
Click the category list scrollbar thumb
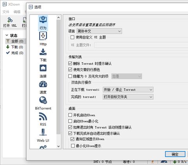58,77
